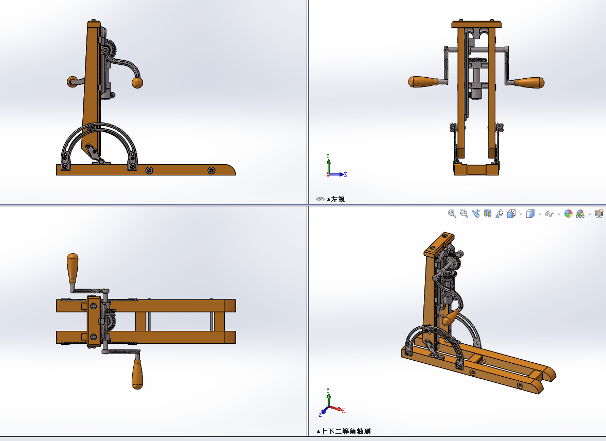
Task: Open the Dynamic Annotation Views icon
Action: click(x=500, y=214)
